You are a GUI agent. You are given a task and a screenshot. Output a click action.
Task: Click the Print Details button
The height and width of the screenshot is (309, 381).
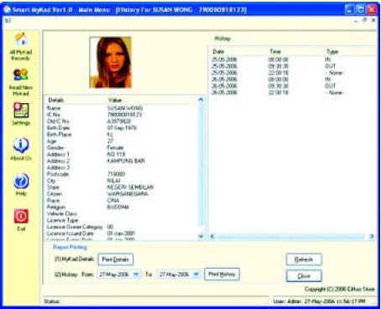click(x=116, y=260)
